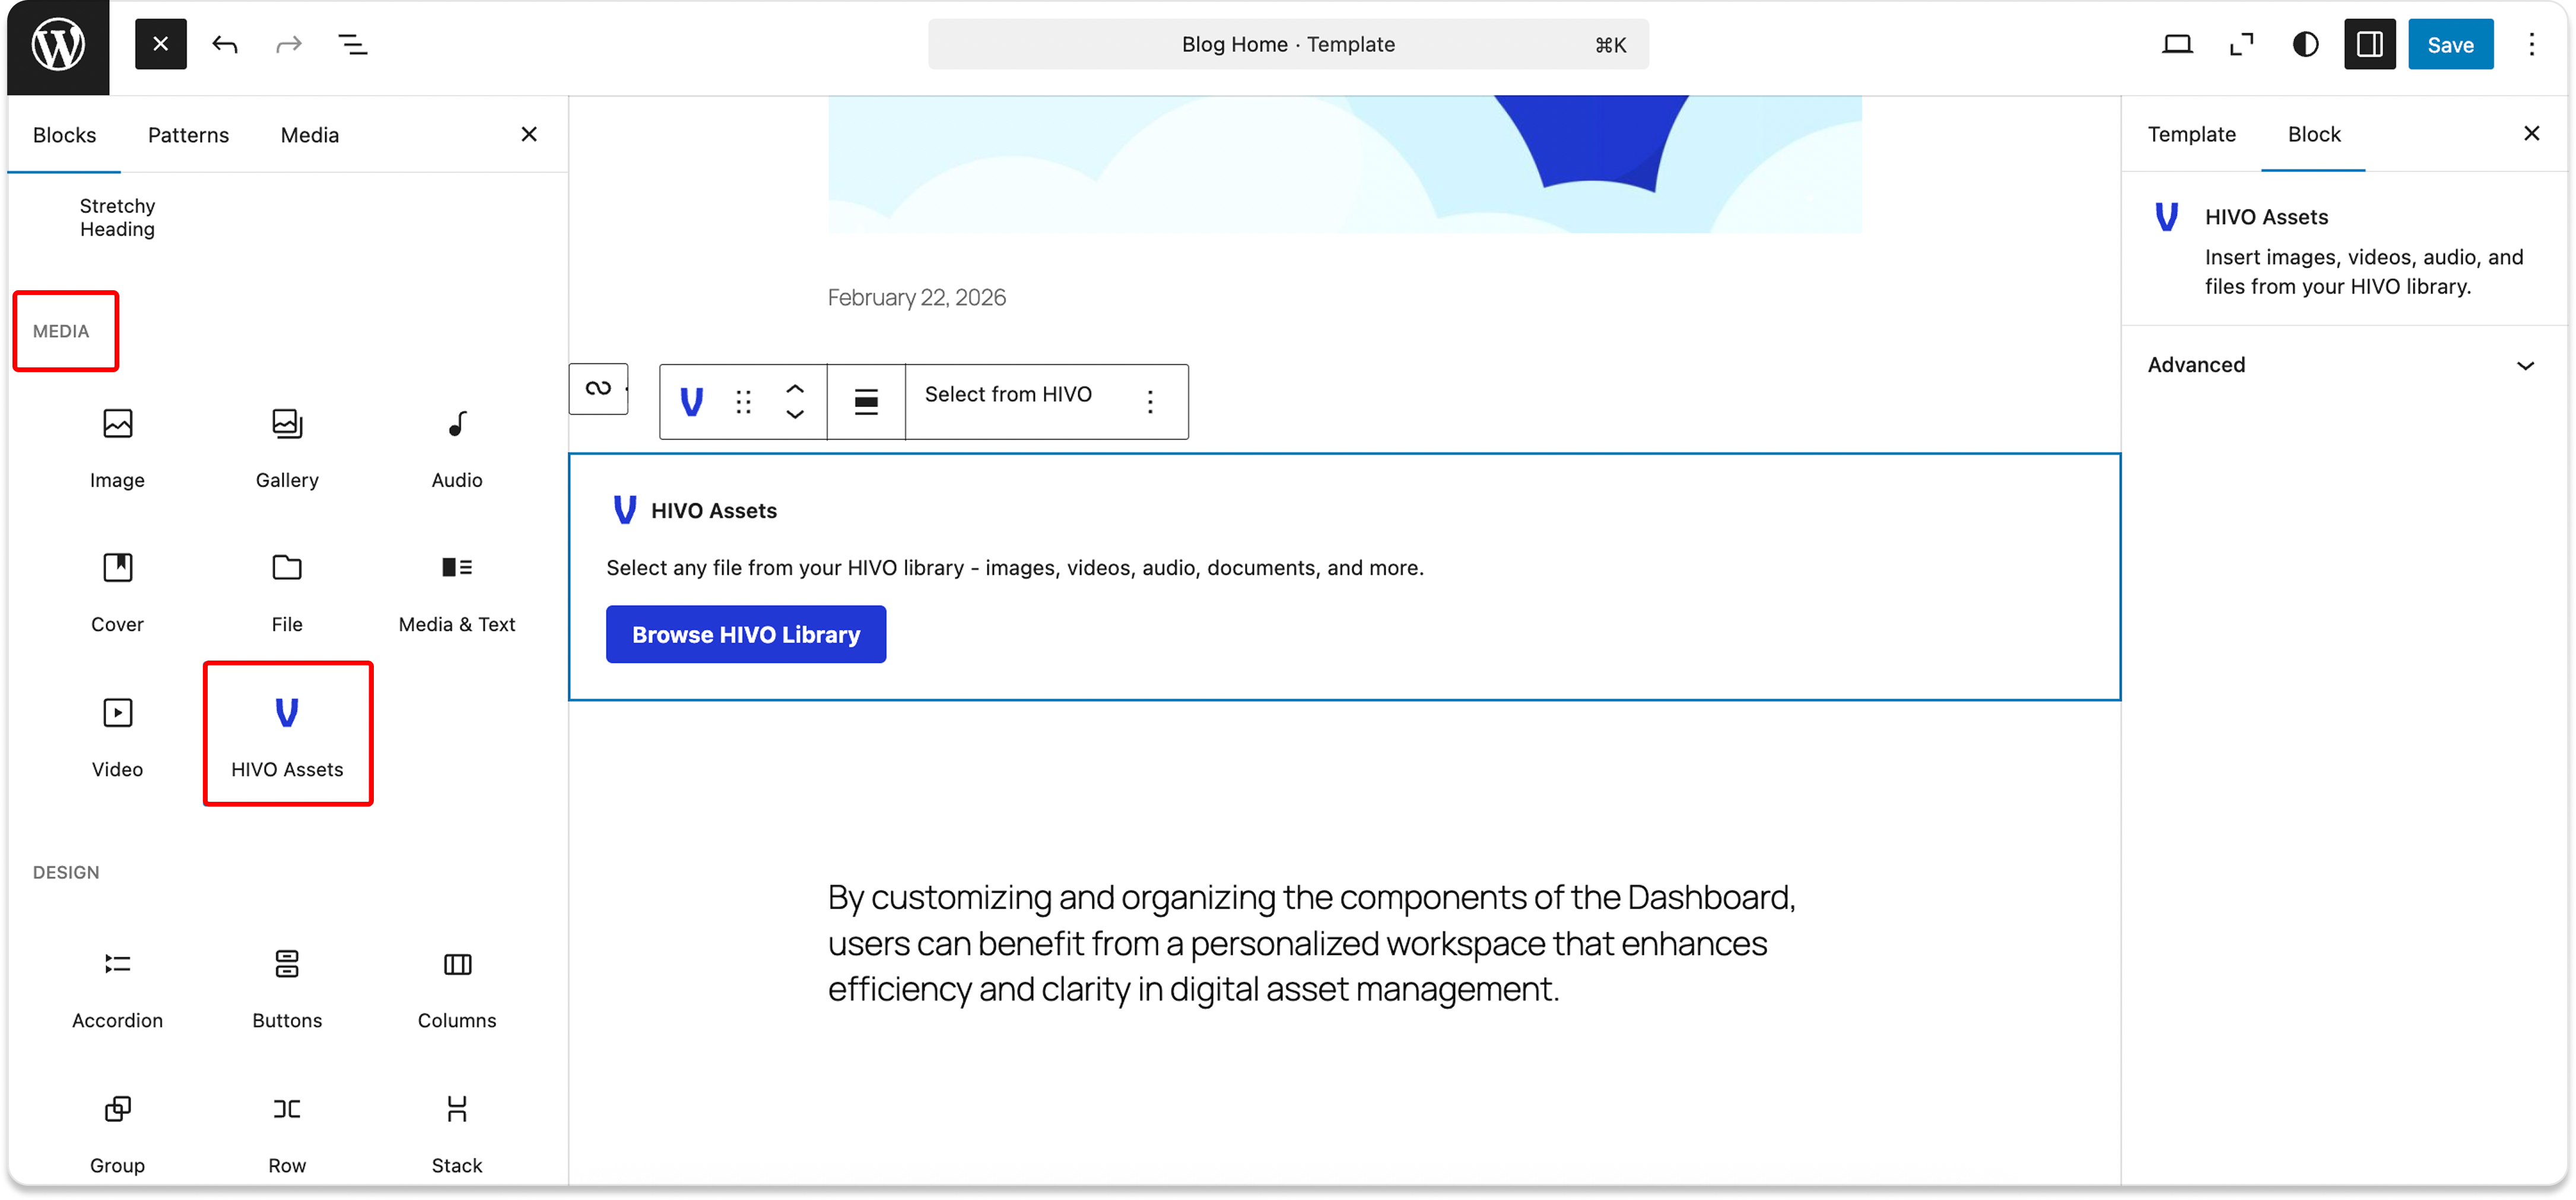Screen dimensions: 2576x1200
Task: Click Browse HIVO Library button
Action: pos(746,634)
